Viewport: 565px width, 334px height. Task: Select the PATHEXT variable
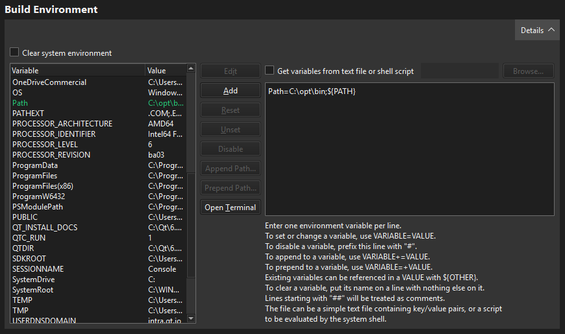98,113
